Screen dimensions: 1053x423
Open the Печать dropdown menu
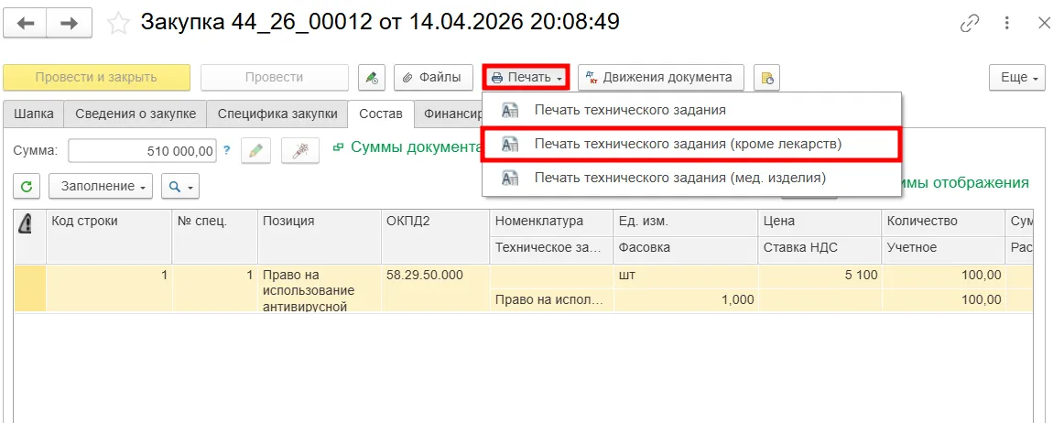tap(526, 77)
